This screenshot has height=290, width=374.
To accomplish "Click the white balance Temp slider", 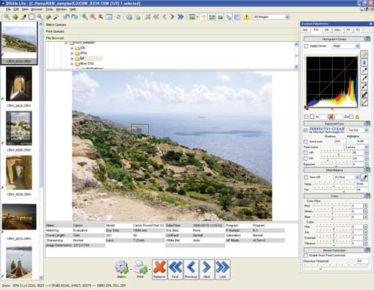I will coord(334,184).
